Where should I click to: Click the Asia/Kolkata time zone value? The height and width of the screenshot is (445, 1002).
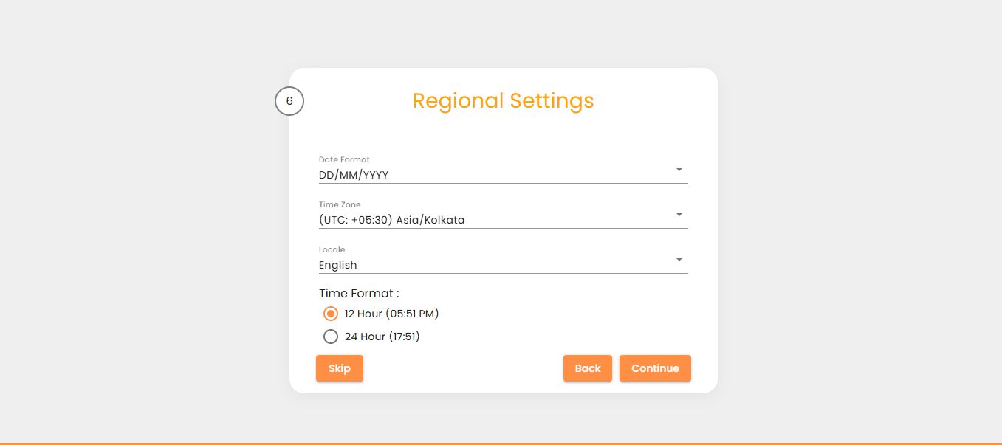(x=391, y=220)
